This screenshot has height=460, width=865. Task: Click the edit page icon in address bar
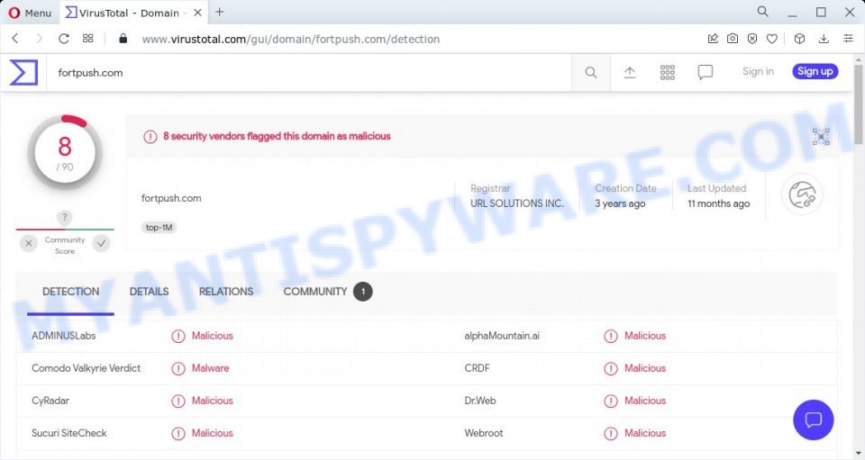coord(713,39)
